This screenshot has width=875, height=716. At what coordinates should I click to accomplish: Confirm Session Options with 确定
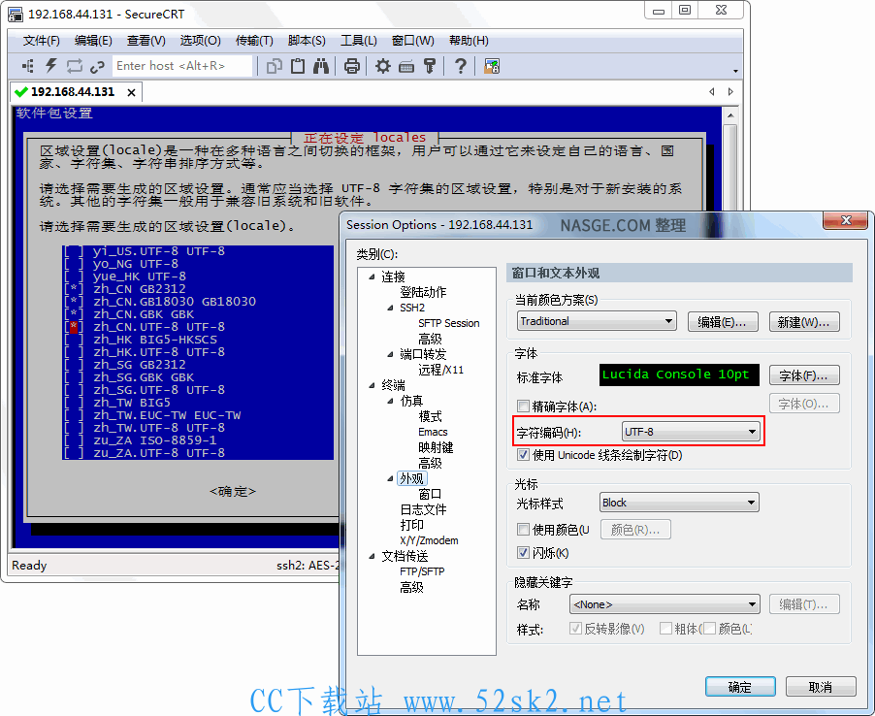[740, 687]
